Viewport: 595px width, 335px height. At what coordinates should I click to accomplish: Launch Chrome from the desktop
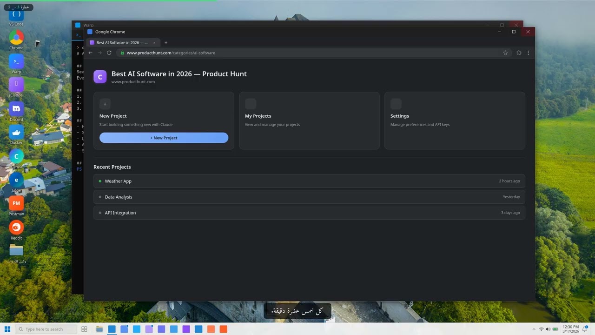[16, 40]
